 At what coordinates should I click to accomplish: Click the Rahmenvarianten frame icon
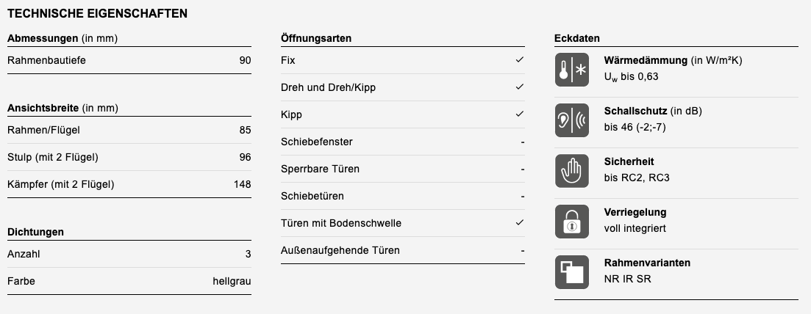pos(571,272)
